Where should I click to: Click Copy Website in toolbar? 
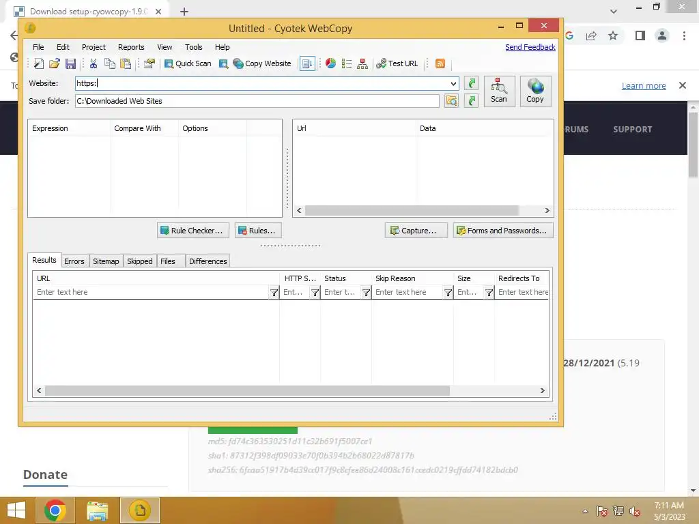(262, 63)
